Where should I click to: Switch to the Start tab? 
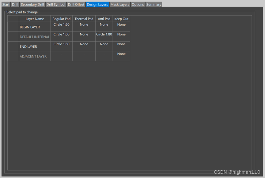pyautogui.click(x=6, y=4)
